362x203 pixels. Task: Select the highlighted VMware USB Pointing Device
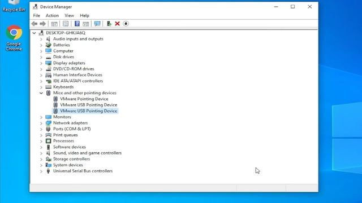(x=89, y=111)
